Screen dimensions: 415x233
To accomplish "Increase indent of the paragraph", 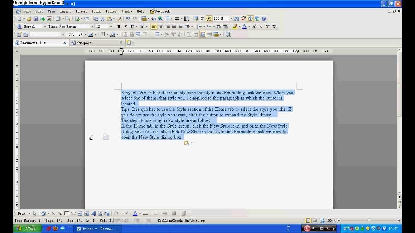I will click(x=226, y=27).
